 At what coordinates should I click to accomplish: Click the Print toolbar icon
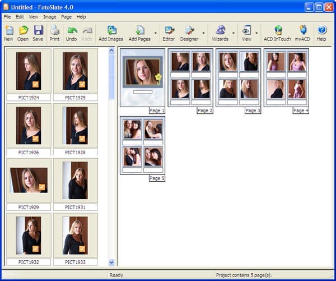(54, 33)
